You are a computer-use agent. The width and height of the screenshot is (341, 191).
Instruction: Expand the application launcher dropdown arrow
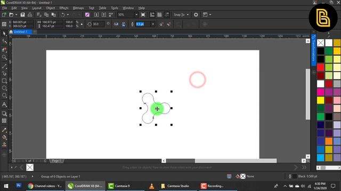click(210, 15)
